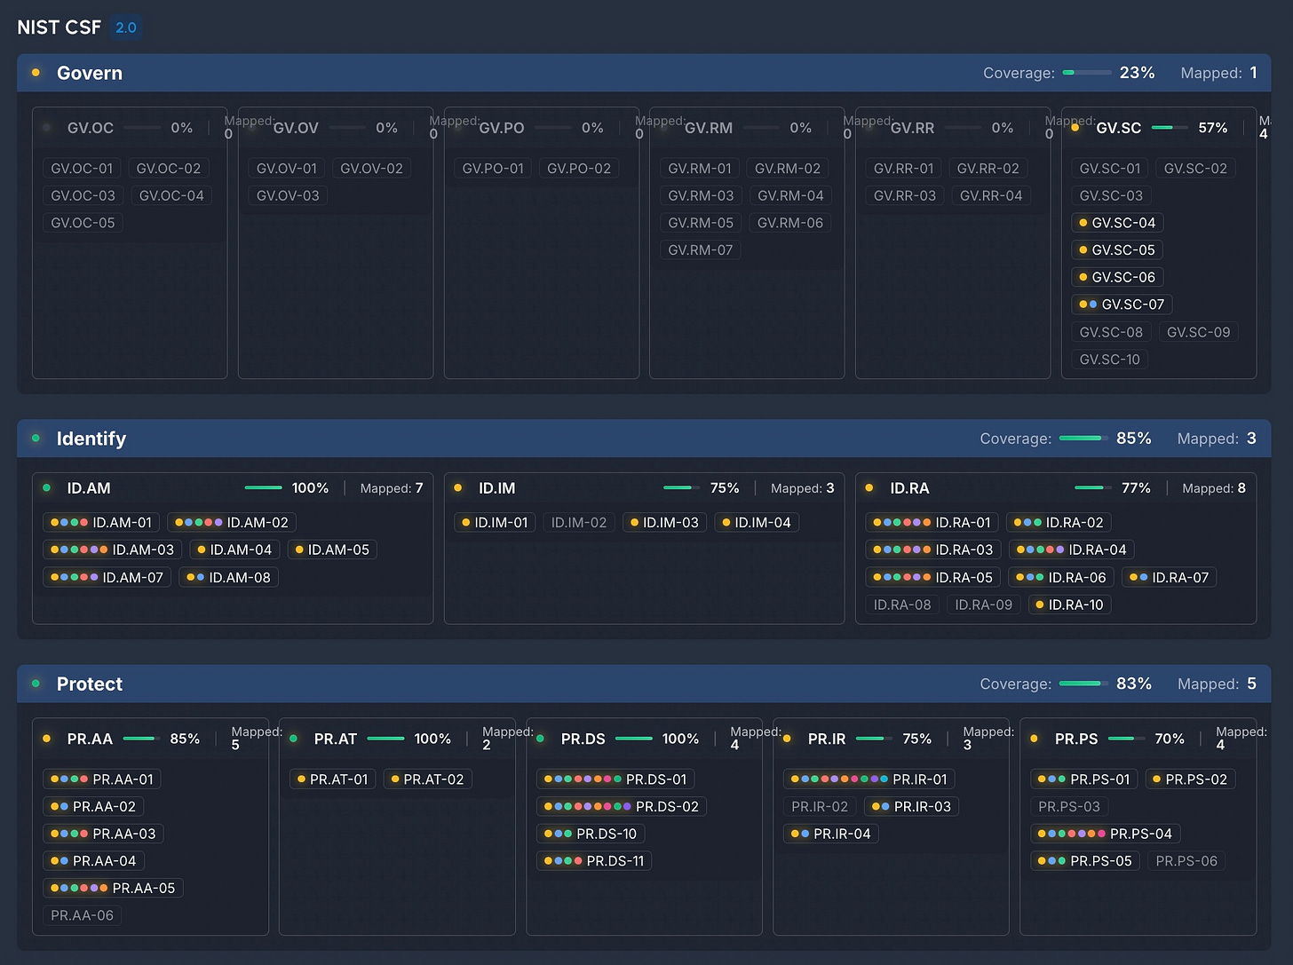This screenshot has width=1293, height=965.
Task: Open the GV.RM-07 subcategory chip
Action: click(701, 250)
